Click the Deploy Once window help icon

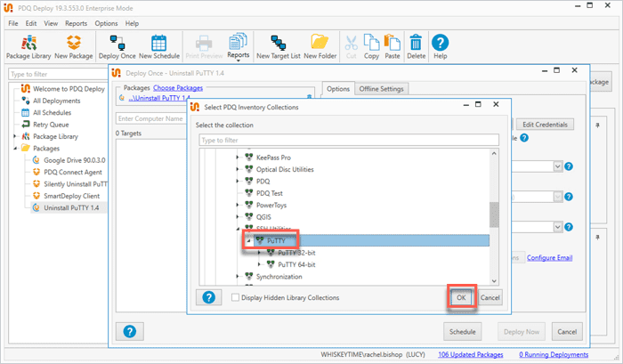pyautogui.click(x=130, y=331)
